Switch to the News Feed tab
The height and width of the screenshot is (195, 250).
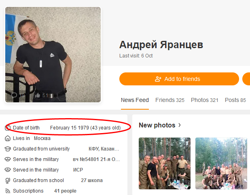point(135,100)
